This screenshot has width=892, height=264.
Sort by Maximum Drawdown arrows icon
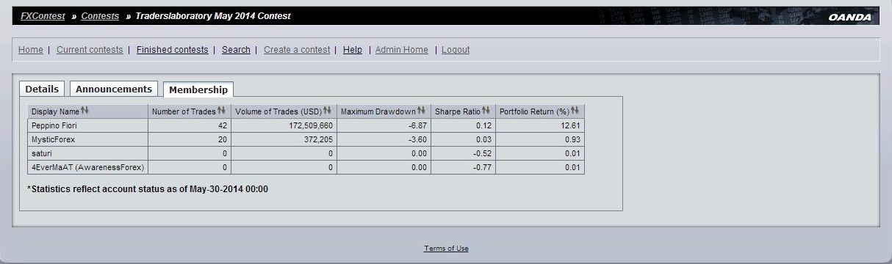coord(422,111)
